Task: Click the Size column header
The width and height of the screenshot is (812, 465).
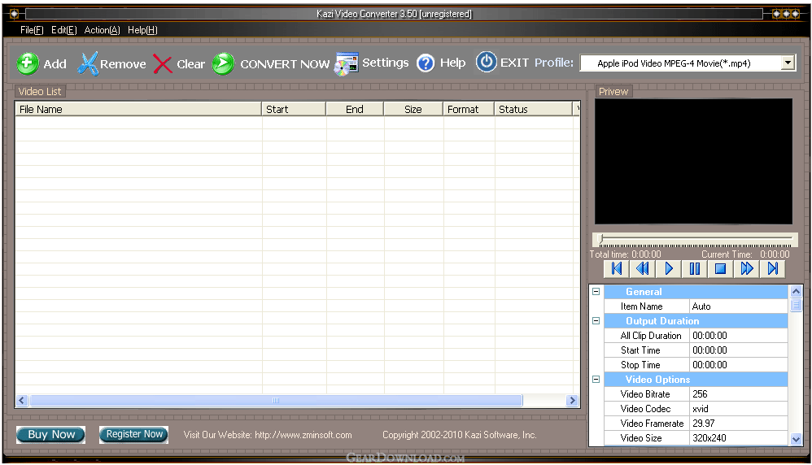Action: (x=413, y=109)
